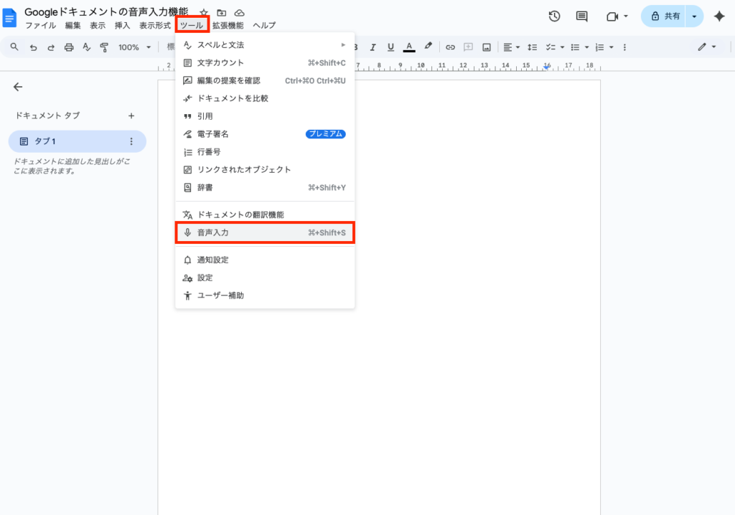Star the document with star icon
735x515 pixels.
click(x=204, y=13)
